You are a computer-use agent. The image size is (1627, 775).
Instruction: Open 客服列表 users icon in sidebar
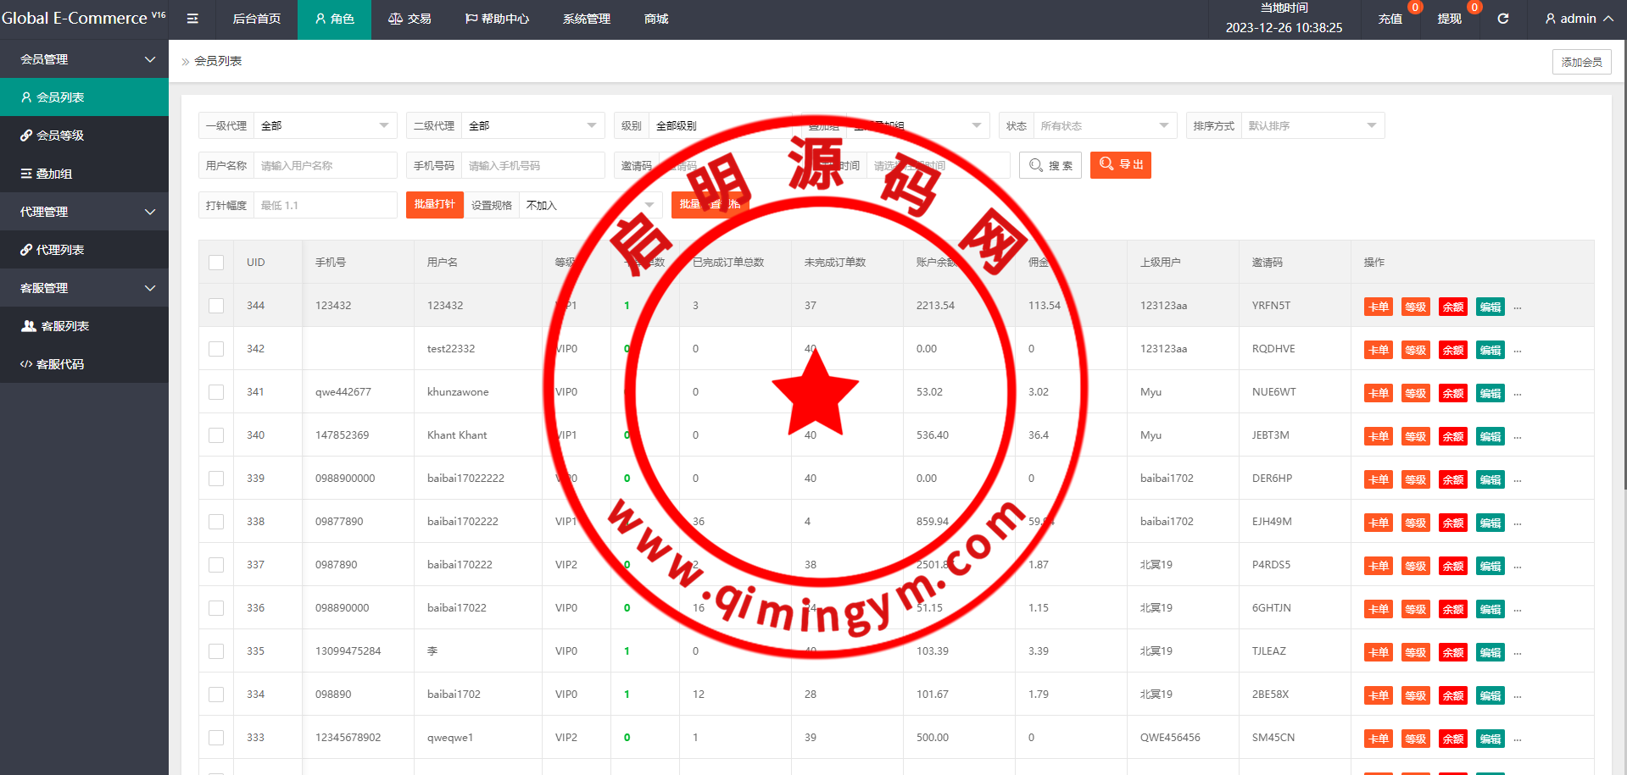pos(29,326)
